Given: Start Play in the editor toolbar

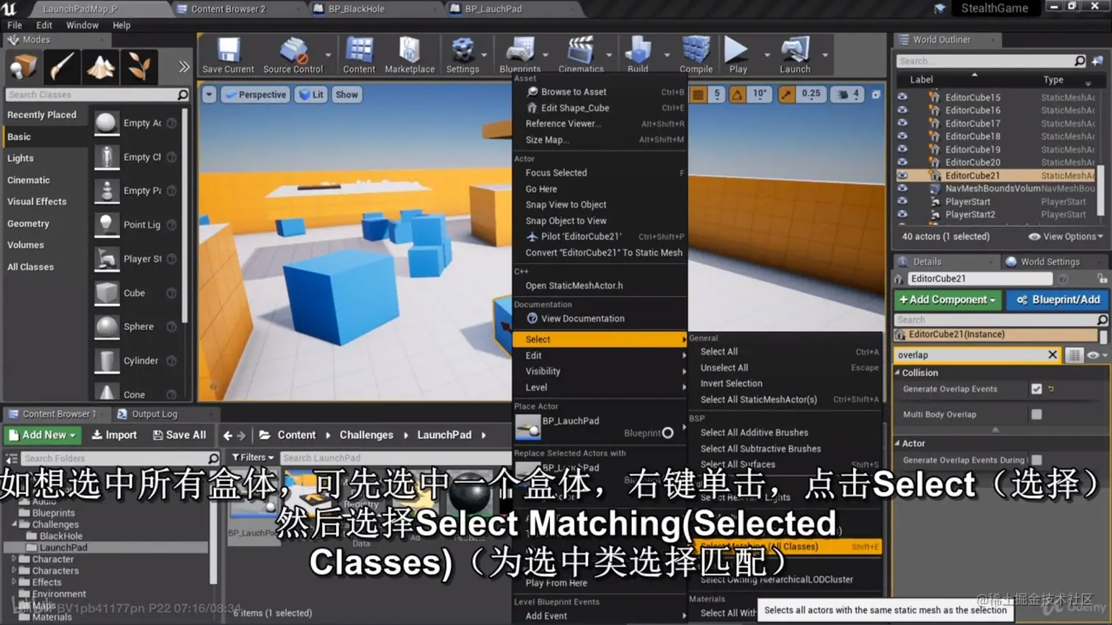Looking at the screenshot, I should (736, 50).
